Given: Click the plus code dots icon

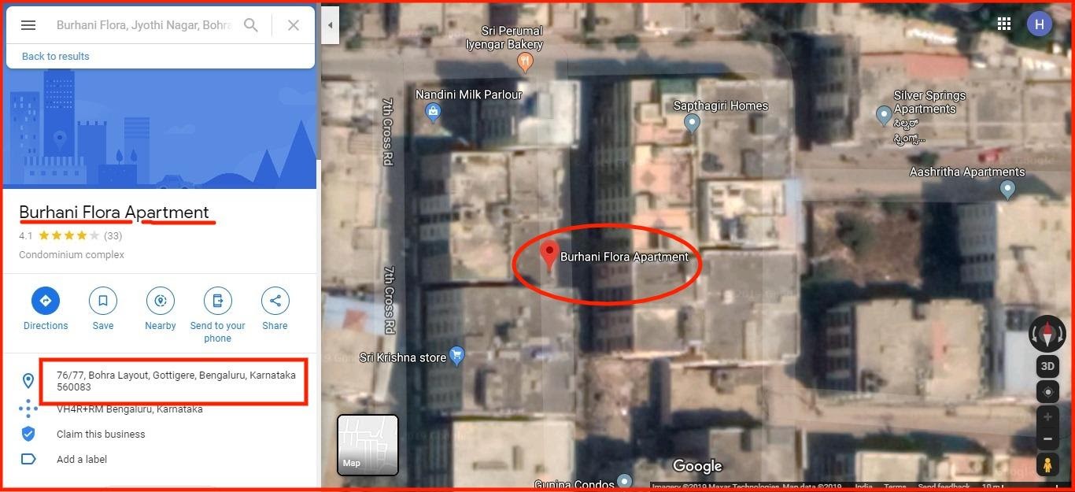Looking at the screenshot, I should (28, 409).
